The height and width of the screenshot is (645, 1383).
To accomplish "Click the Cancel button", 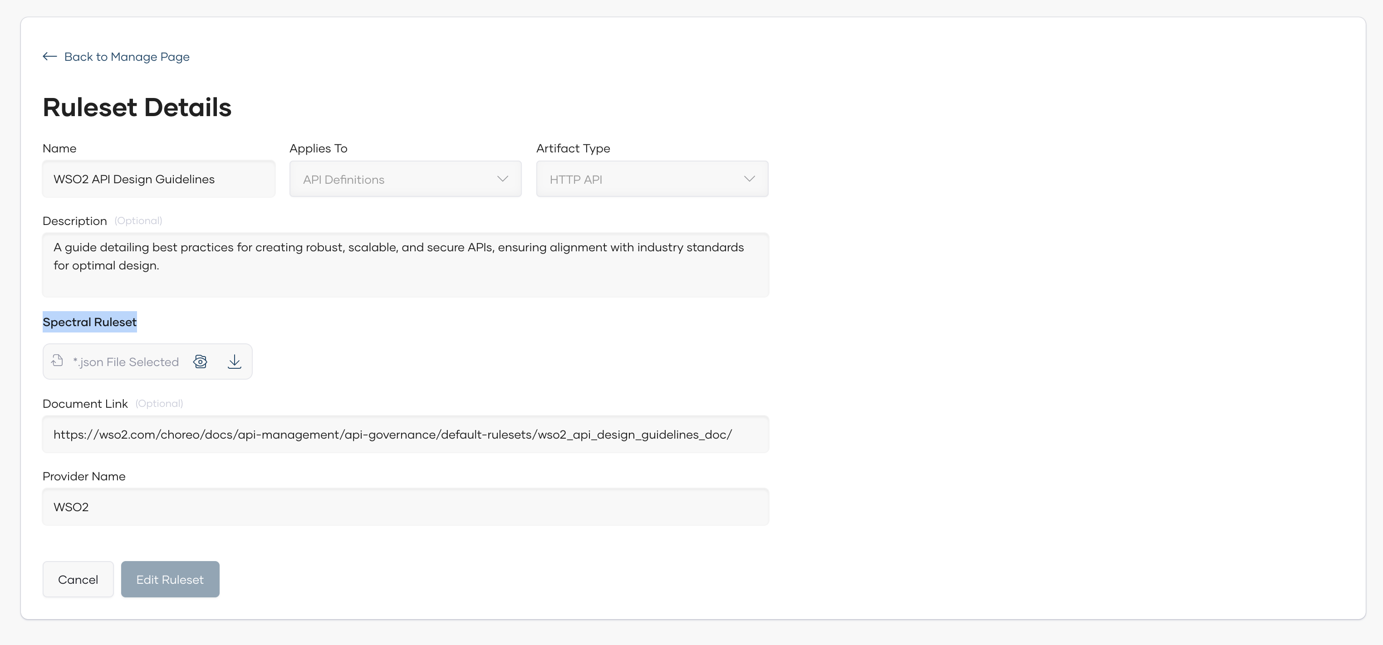I will click(78, 579).
